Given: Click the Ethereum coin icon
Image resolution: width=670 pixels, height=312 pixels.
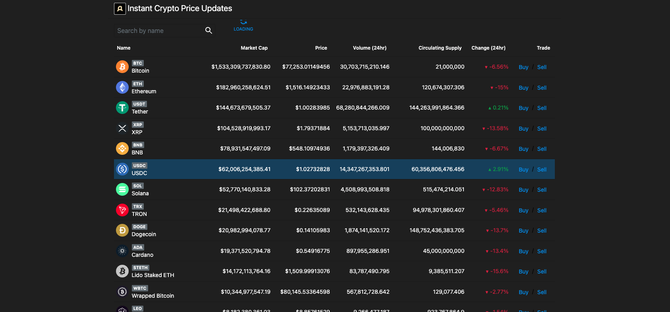Looking at the screenshot, I should click(122, 87).
